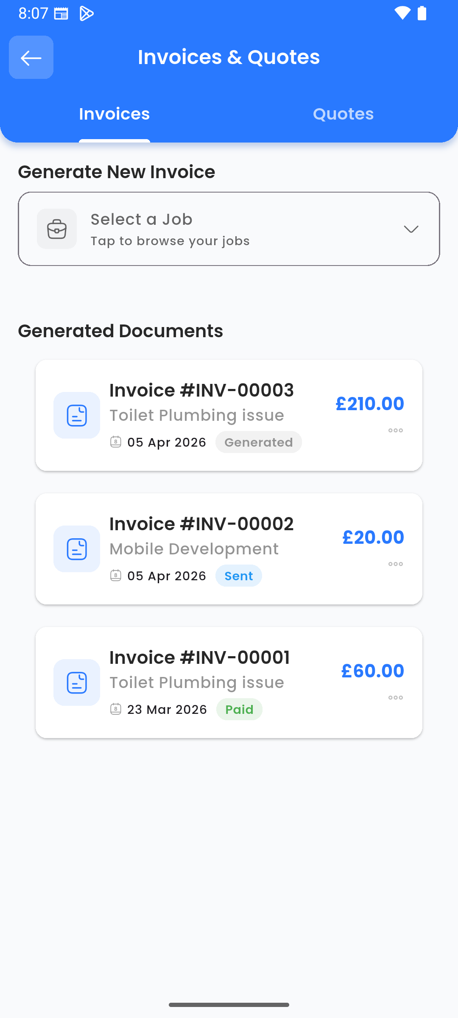The width and height of the screenshot is (458, 1018).
Task: Select the Invoices tab
Action: pos(114,114)
